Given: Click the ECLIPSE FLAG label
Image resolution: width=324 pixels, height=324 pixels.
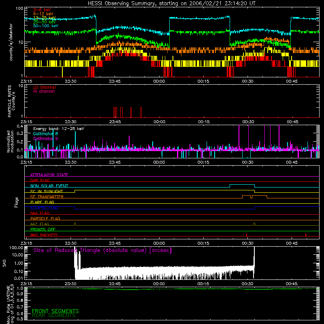Looking at the screenshot, I should (x=44, y=208).
